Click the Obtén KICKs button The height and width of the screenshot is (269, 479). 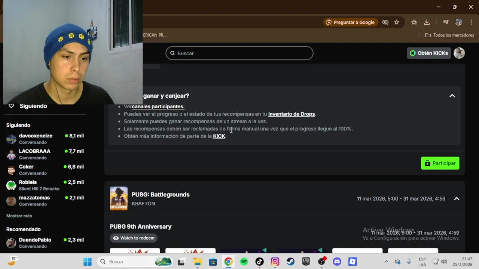click(x=429, y=53)
